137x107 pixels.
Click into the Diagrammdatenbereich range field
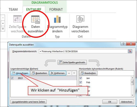click(x=83, y=51)
